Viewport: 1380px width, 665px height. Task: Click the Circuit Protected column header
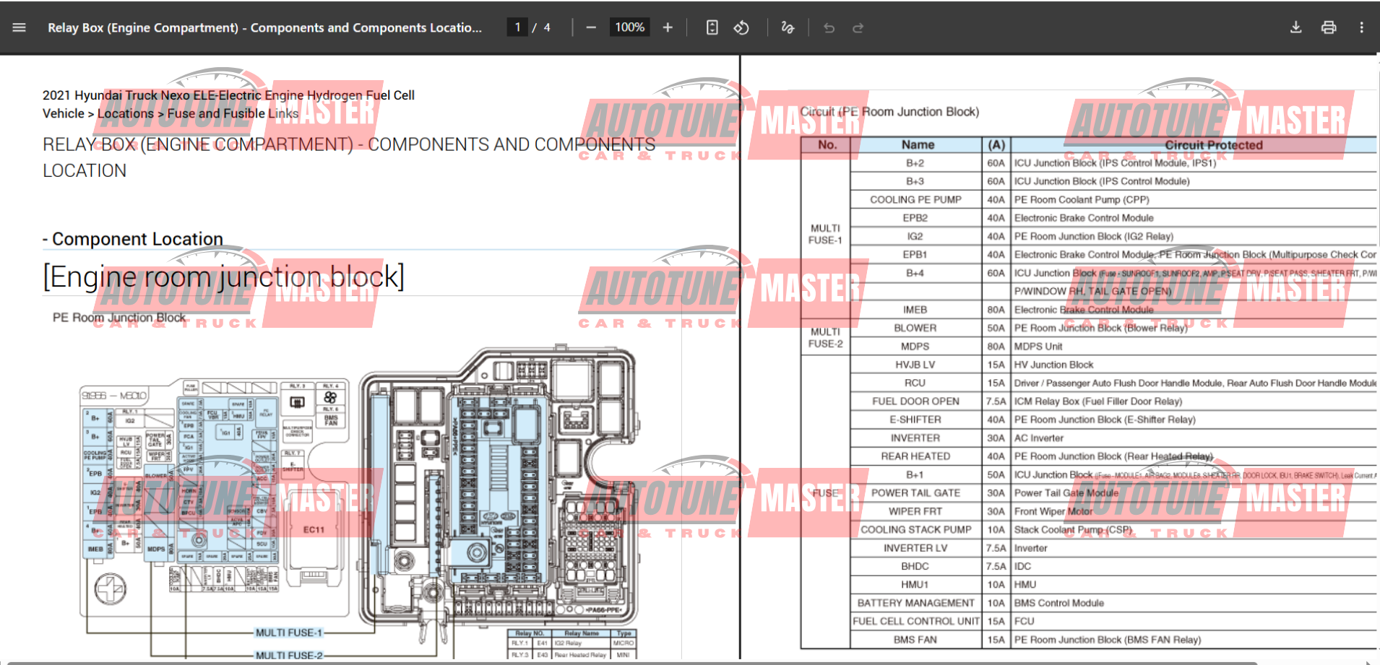1213,145
